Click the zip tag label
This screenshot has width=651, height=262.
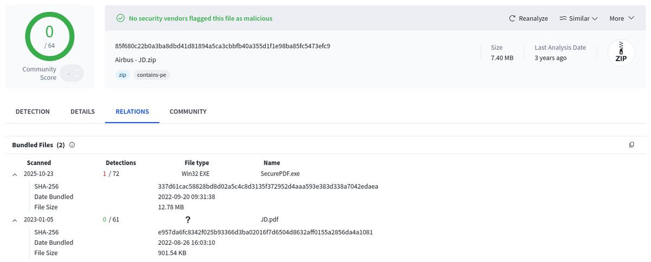pyautogui.click(x=123, y=75)
